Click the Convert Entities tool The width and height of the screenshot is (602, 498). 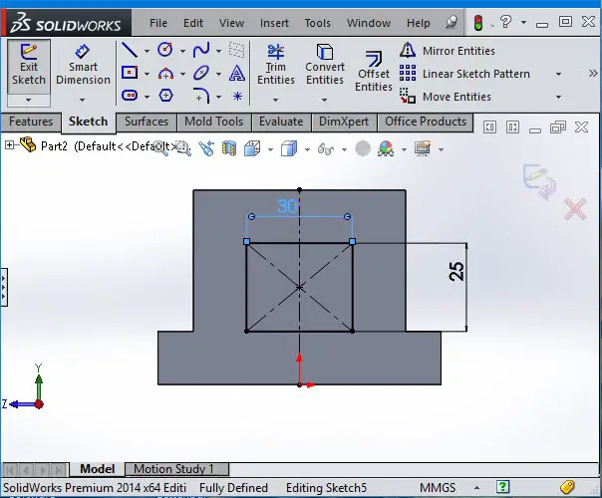click(x=324, y=65)
